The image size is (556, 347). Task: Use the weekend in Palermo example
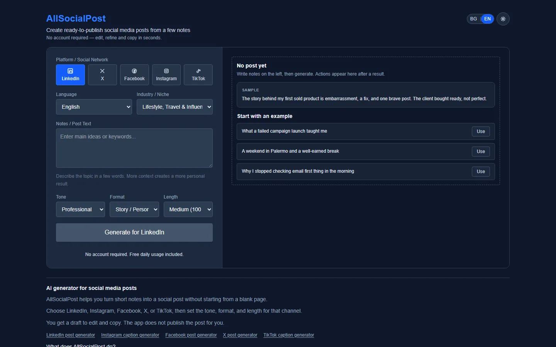(x=481, y=152)
